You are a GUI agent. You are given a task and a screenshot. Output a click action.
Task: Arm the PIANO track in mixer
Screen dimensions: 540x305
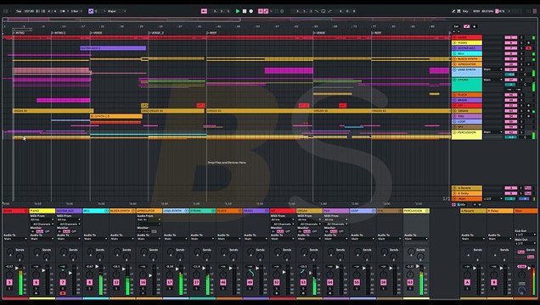click(x=37, y=293)
